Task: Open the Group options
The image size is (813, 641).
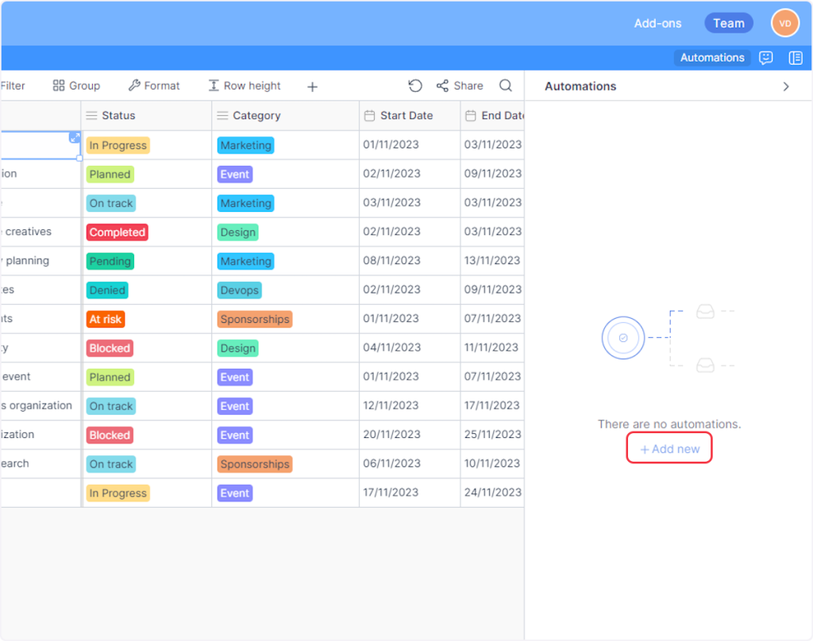Action: pos(76,86)
